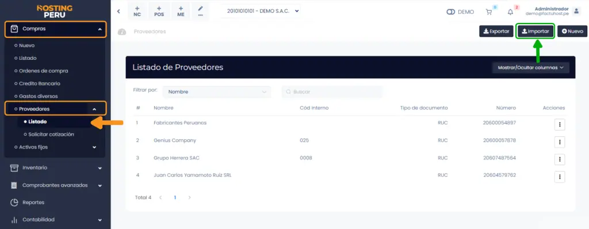Select Listado under Proveedores
Screen dimensions: 589x229
(37, 121)
